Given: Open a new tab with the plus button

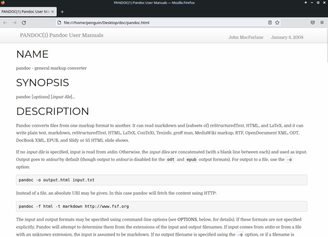Looking at the screenshot, I should pos(62,12).
